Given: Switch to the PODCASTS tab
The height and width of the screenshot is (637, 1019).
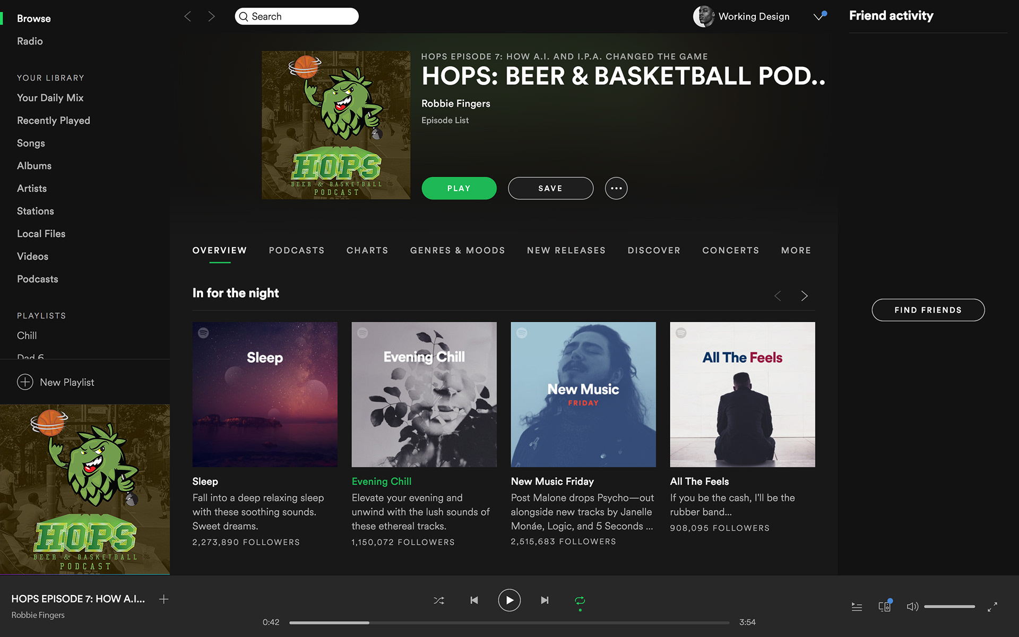Looking at the screenshot, I should pos(296,251).
